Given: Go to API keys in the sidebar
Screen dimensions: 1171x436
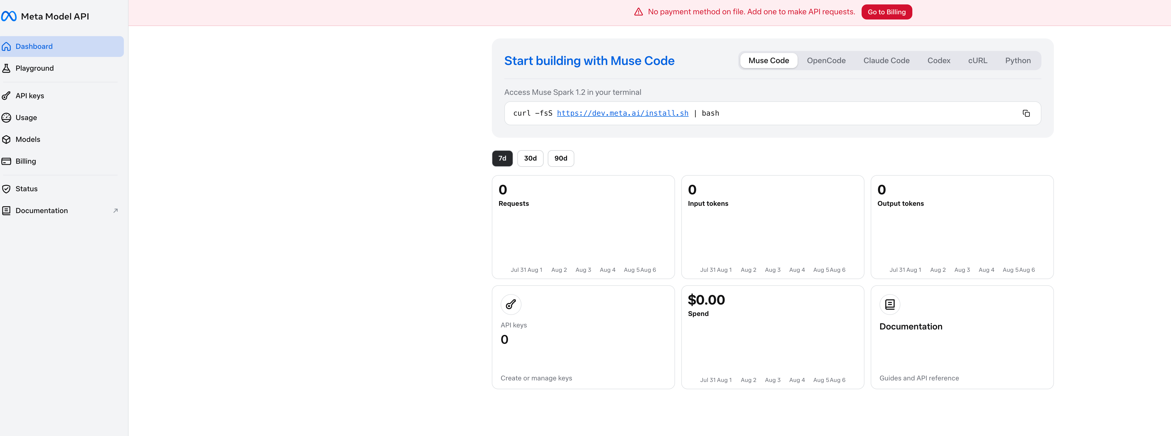Looking at the screenshot, I should [62, 96].
